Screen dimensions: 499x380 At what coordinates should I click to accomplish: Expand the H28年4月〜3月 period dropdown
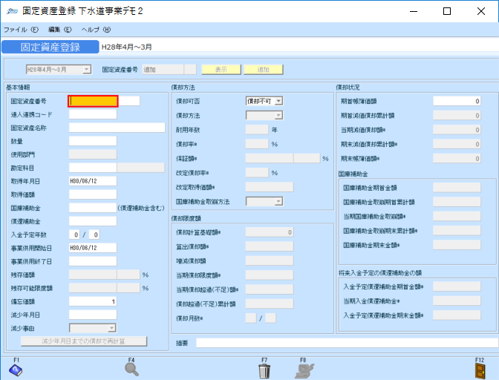click(x=87, y=69)
